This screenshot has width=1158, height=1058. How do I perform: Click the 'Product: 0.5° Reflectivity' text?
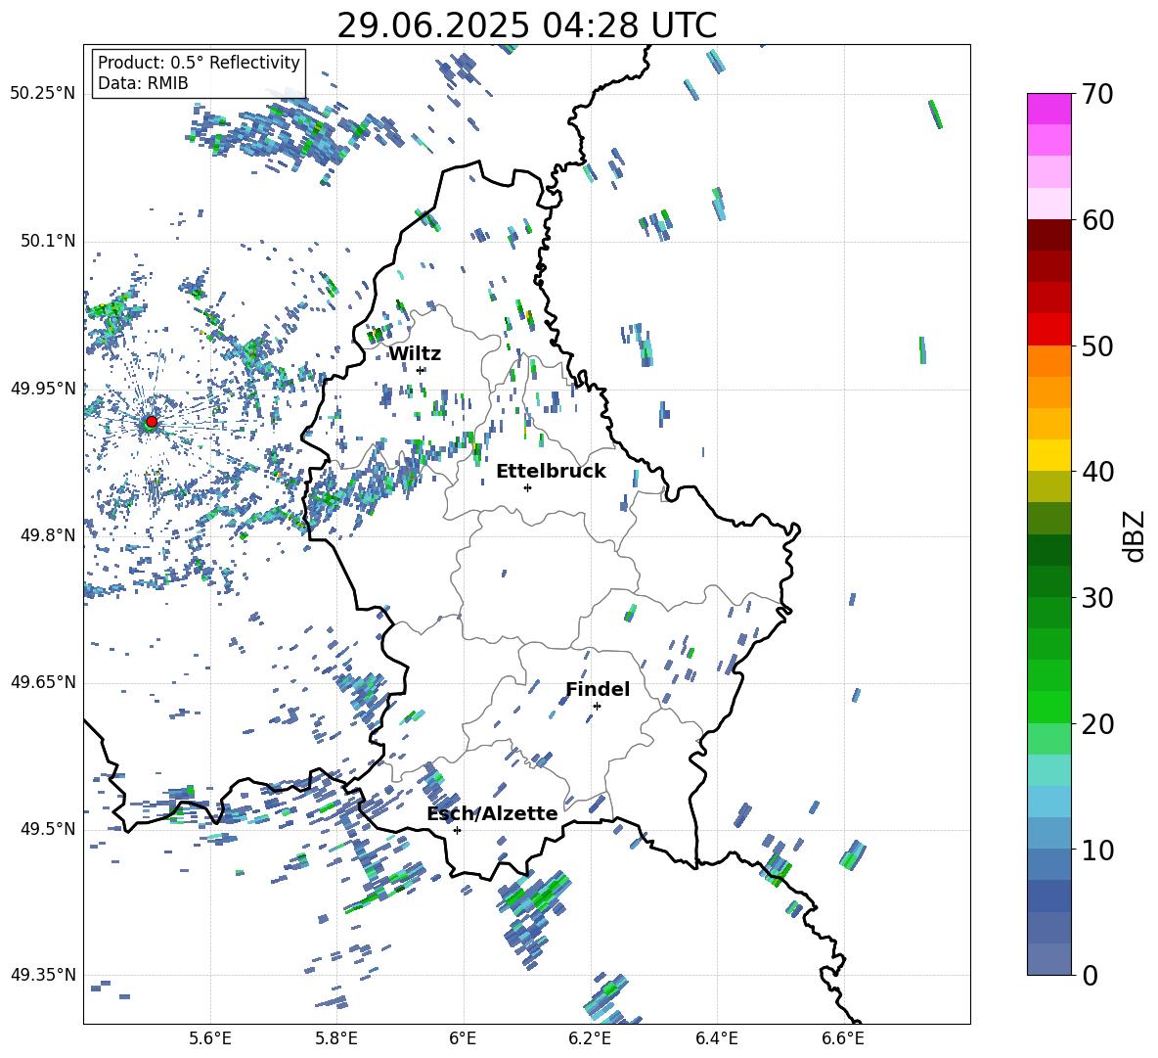coord(199,63)
